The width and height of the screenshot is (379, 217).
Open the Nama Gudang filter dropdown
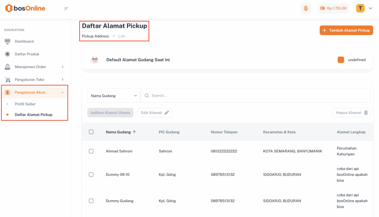[114, 96]
